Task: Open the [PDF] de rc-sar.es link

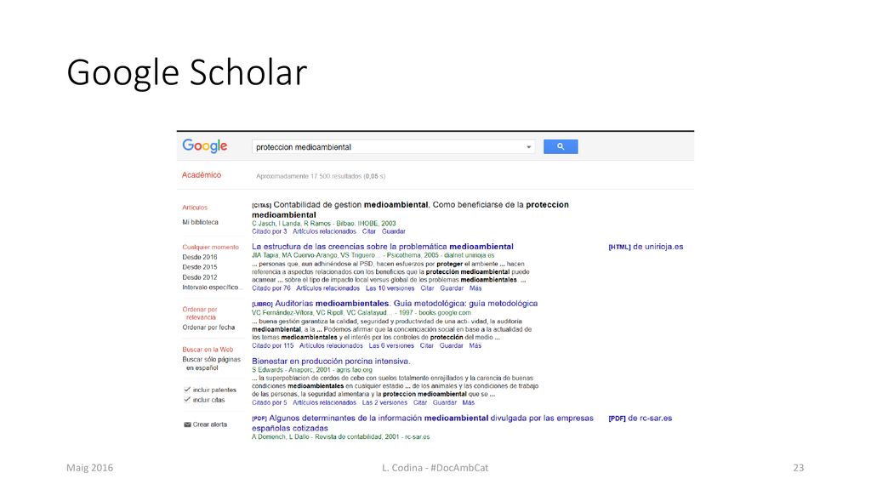Action: coord(640,419)
